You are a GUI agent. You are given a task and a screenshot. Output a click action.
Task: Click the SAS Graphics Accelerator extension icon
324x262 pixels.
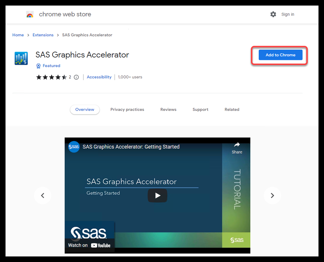coord(21,58)
